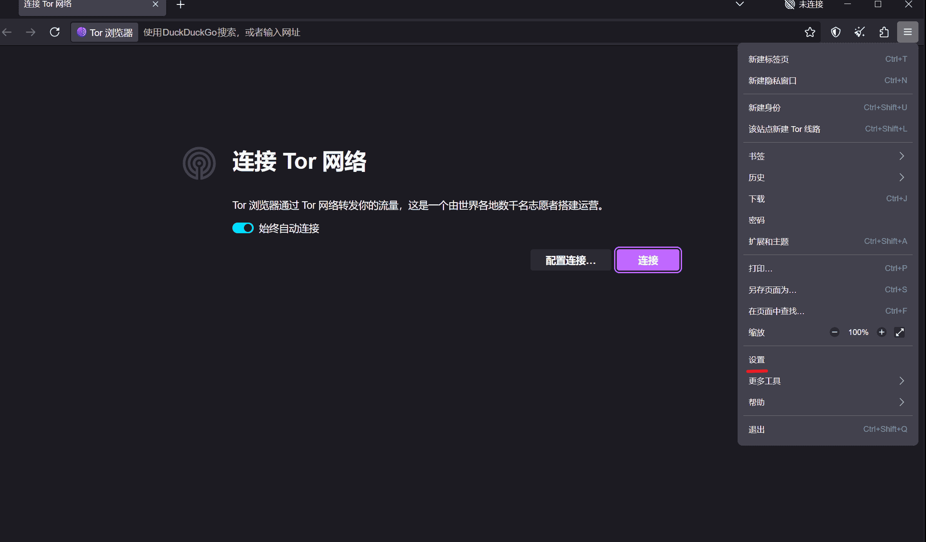926x542 pixels.
Task: Select 在页面中查找… menu item
Action: (828, 311)
